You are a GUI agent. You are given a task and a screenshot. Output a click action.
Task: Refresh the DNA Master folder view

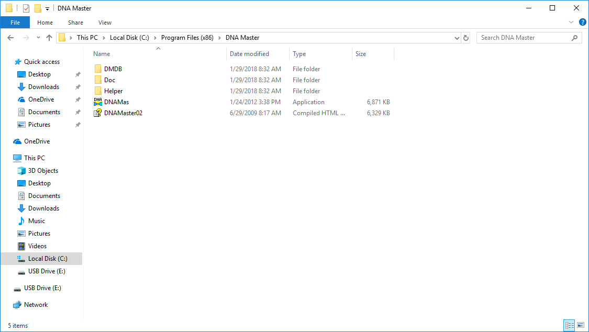(466, 38)
